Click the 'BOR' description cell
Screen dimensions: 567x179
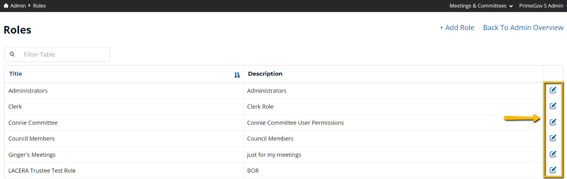(x=393, y=171)
